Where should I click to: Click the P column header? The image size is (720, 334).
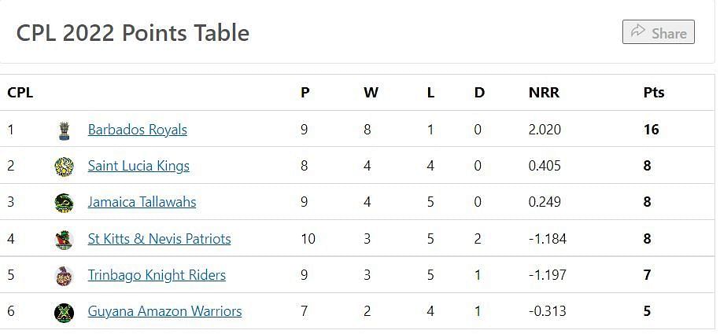(305, 93)
